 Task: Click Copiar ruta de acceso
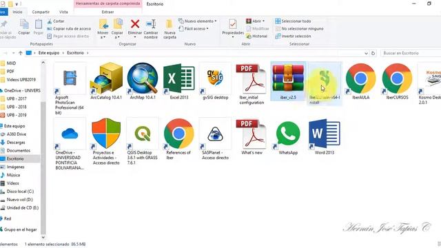pyautogui.click(x=69, y=29)
